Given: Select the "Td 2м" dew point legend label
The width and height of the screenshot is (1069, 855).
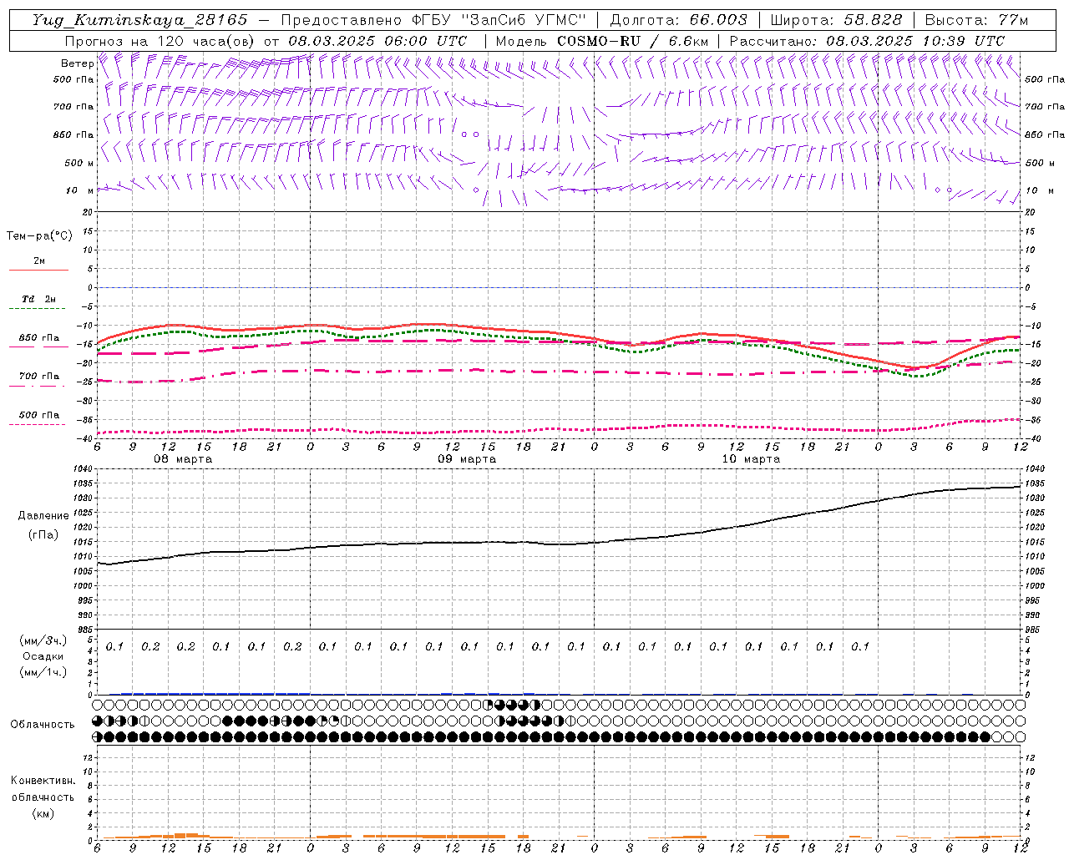Looking at the screenshot, I should (38, 299).
